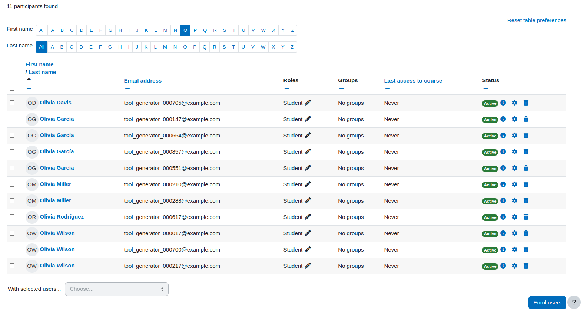Check the tool_generator_000147 row checkbox
This screenshot has width=587, height=313.
(x=12, y=119)
